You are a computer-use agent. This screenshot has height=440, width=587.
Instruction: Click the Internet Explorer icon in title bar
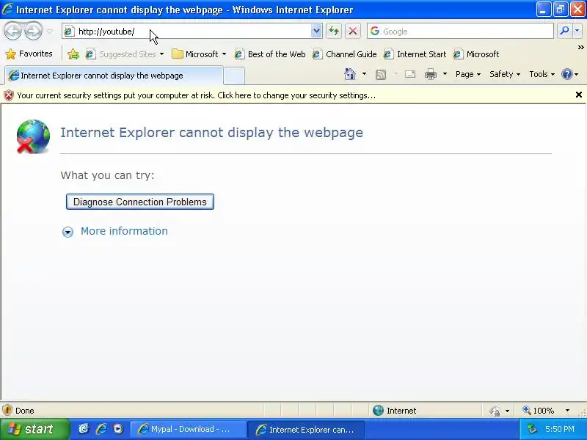tap(7, 9)
